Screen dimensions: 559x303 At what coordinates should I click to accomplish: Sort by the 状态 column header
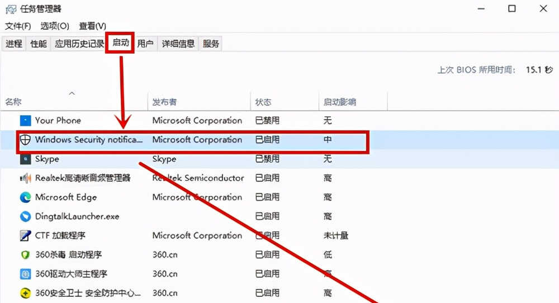[x=263, y=102]
